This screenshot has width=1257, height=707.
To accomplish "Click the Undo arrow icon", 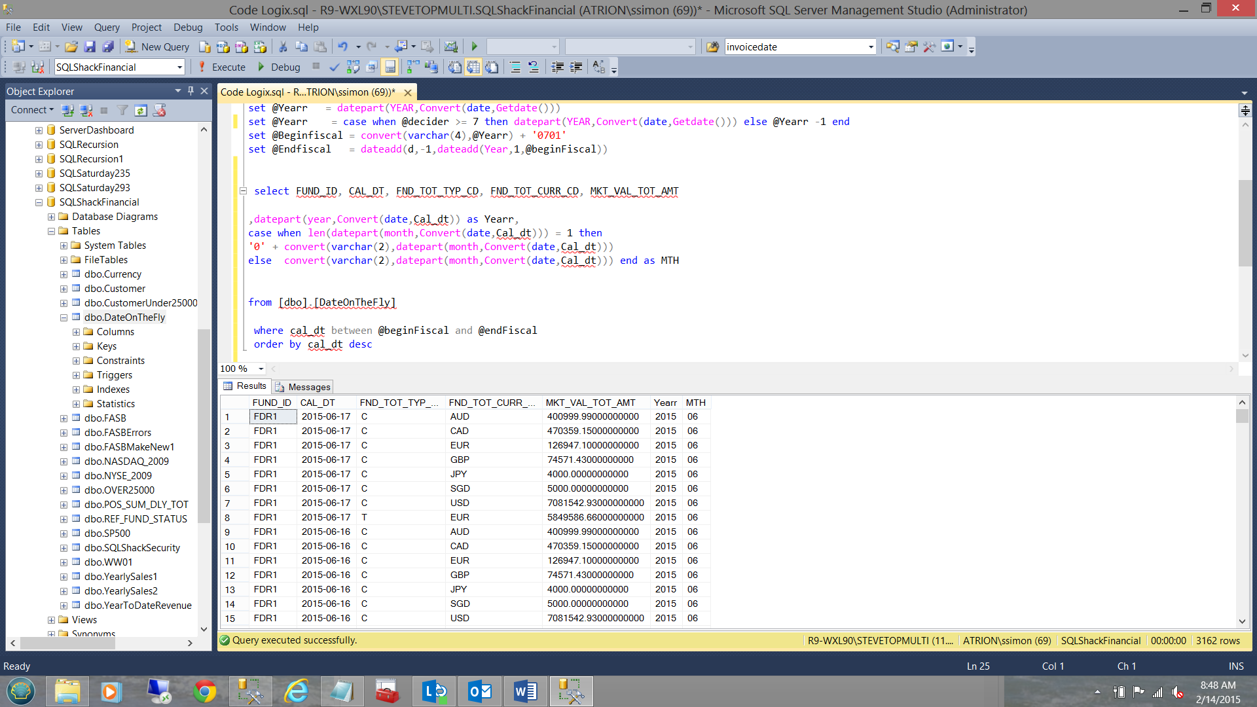I will [342, 46].
